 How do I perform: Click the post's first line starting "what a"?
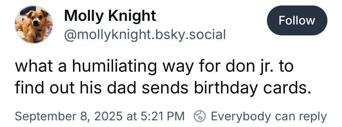154,67
